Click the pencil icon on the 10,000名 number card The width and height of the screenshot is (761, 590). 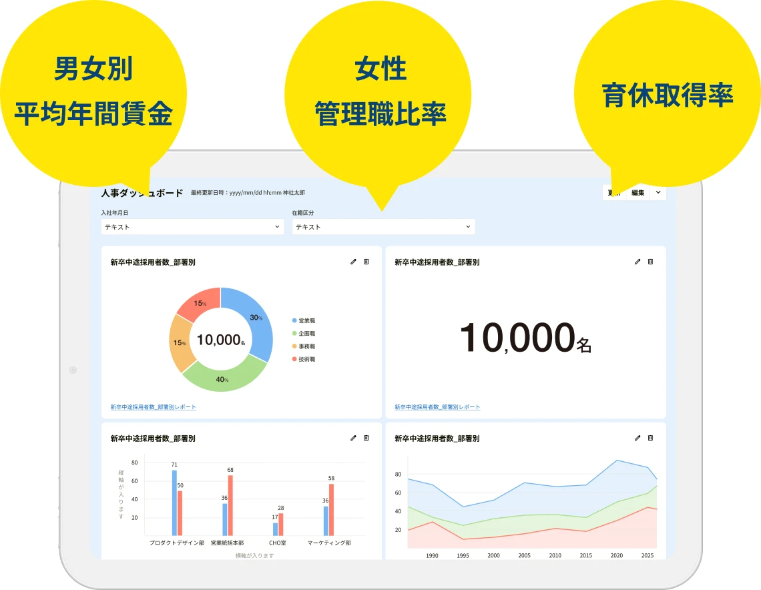coord(638,262)
